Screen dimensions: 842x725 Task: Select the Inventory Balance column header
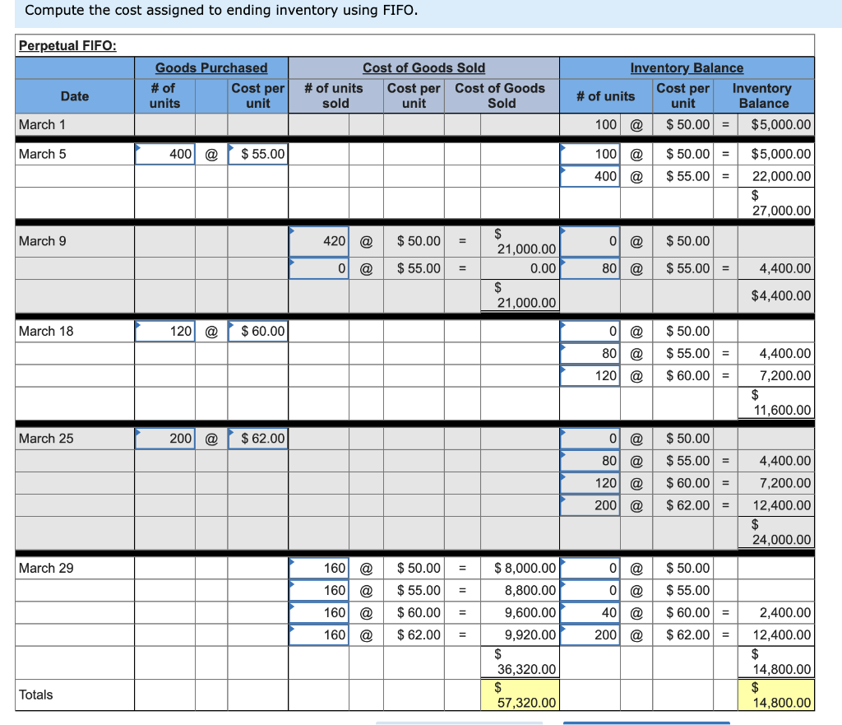coord(687,67)
